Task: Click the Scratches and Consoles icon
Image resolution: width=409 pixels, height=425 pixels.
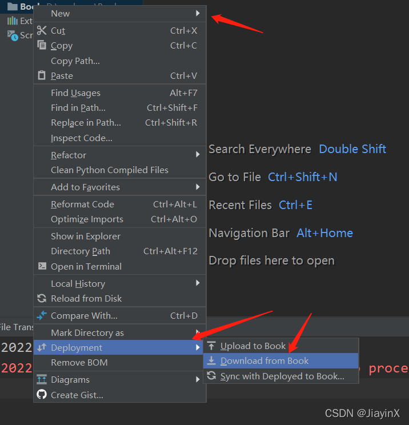Action: point(13,35)
